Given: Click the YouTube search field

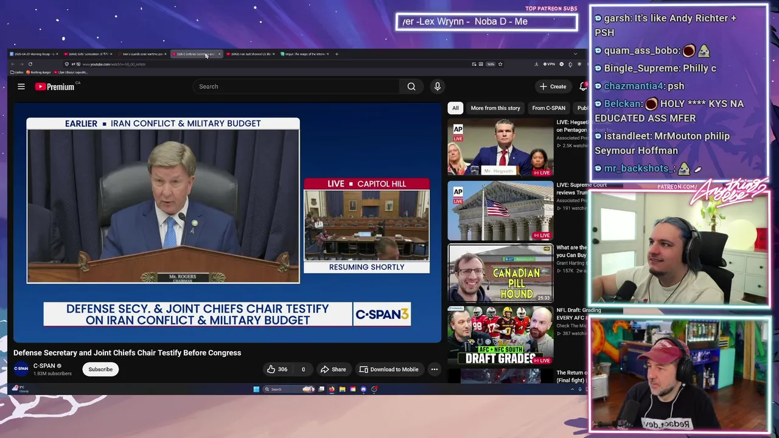Looking at the screenshot, I should pos(297,86).
